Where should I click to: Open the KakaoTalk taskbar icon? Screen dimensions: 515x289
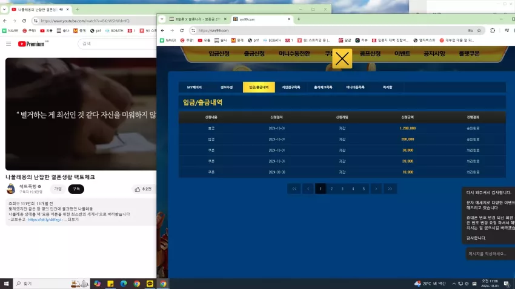click(150, 284)
